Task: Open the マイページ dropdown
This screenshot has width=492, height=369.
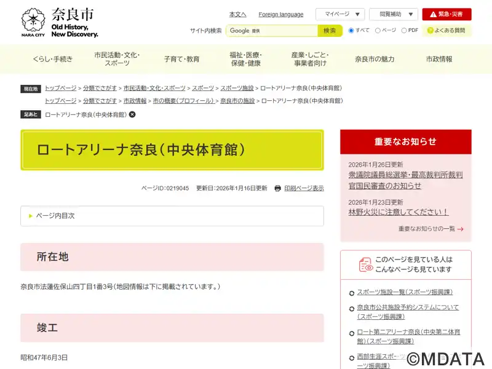Action: pos(340,14)
